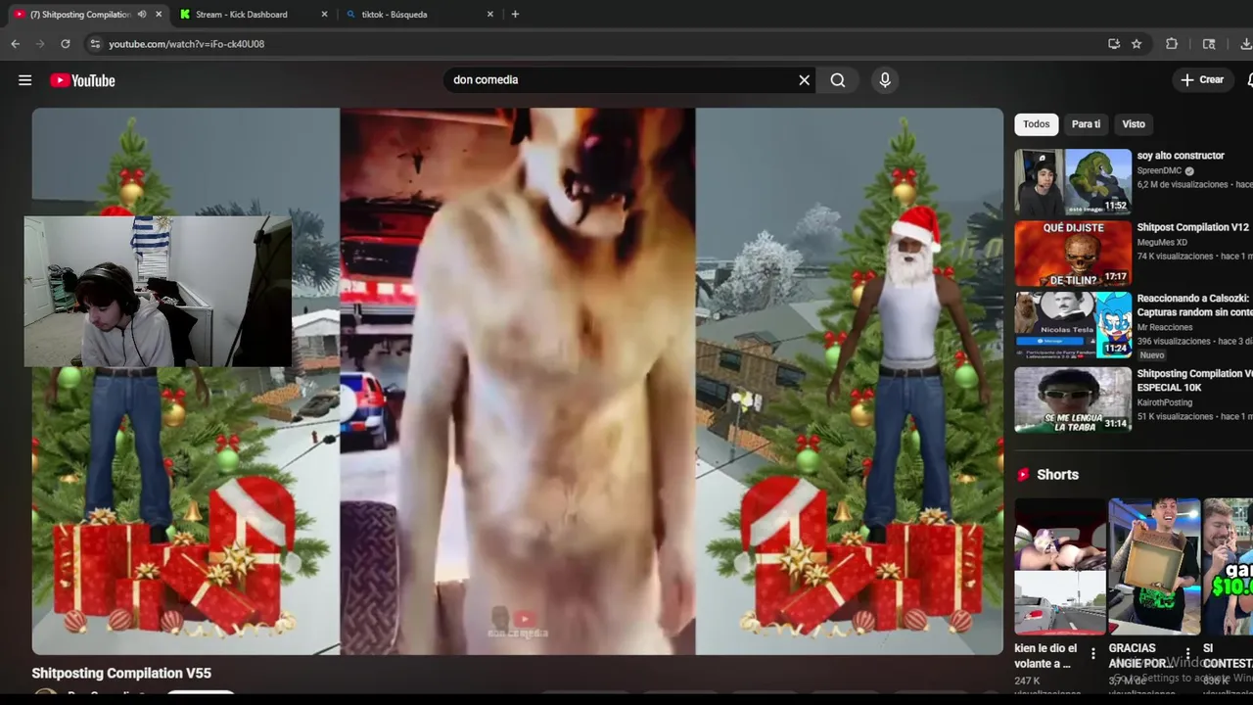Bookmark this page with the star
The width and height of the screenshot is (1253, 705).
[1137, 44]
